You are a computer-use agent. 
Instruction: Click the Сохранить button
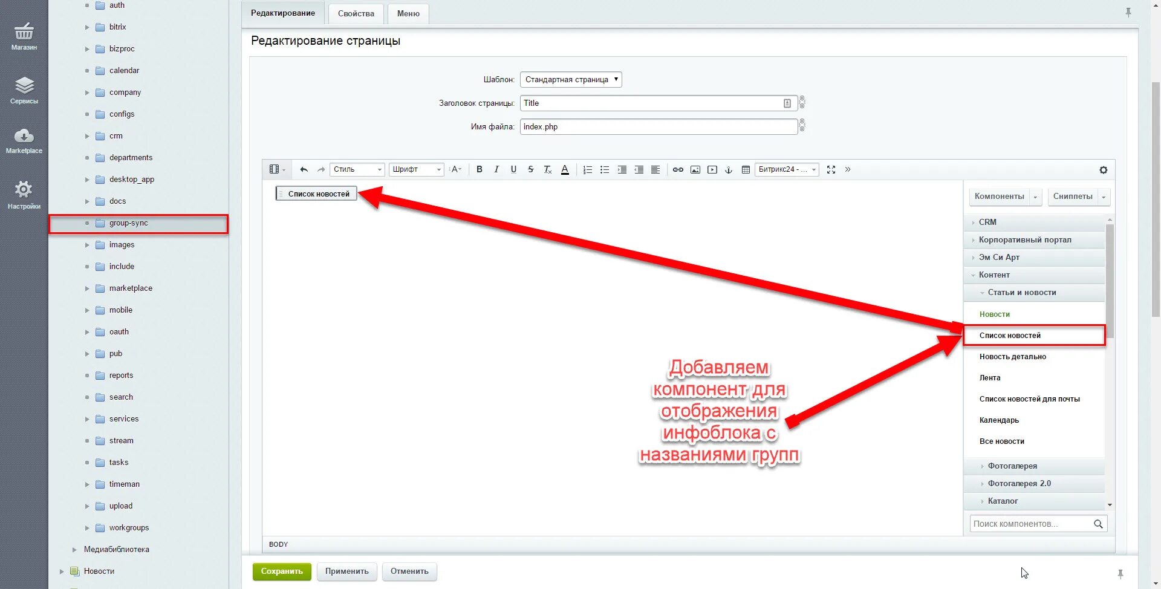tap(282, 571)
